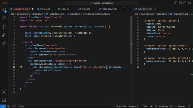Click the navigate forward arrow
The width and height of the screenshot is (193, 108).
click(x=61, y=3)
